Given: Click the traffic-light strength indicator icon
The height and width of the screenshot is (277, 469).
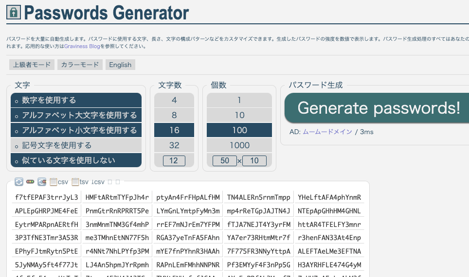Looking at the screenshot, I should [x=30, y=182].
